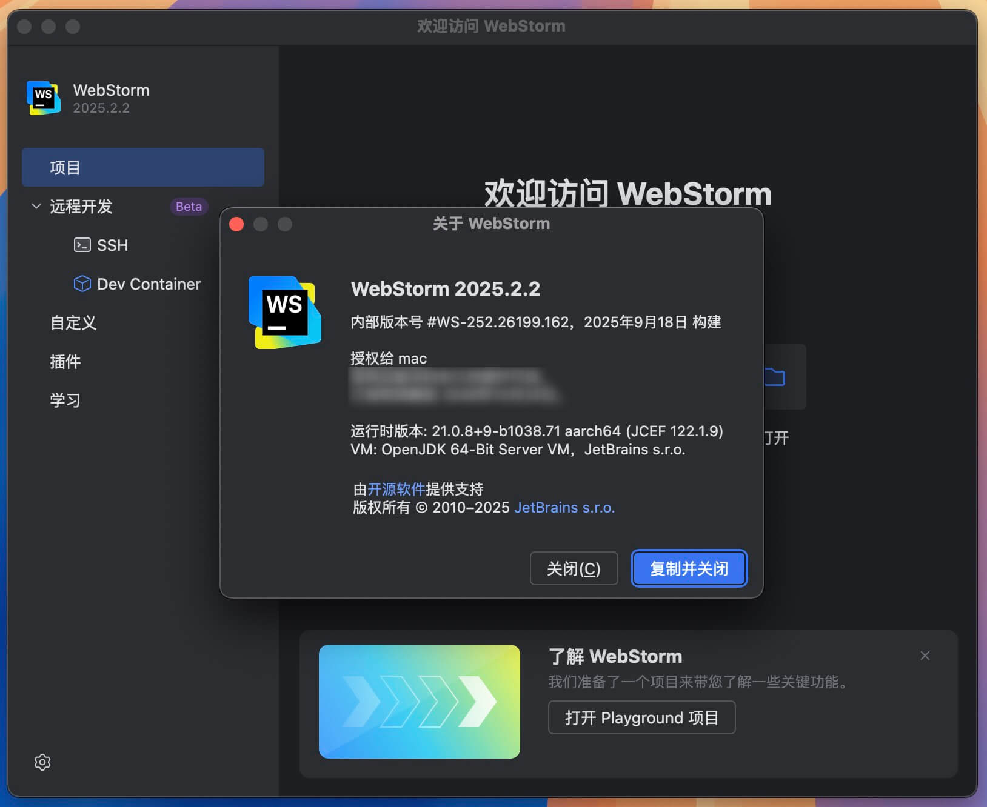
Task: Dismiss the 了解 WebStorm banner
Action: click(925, 656)
